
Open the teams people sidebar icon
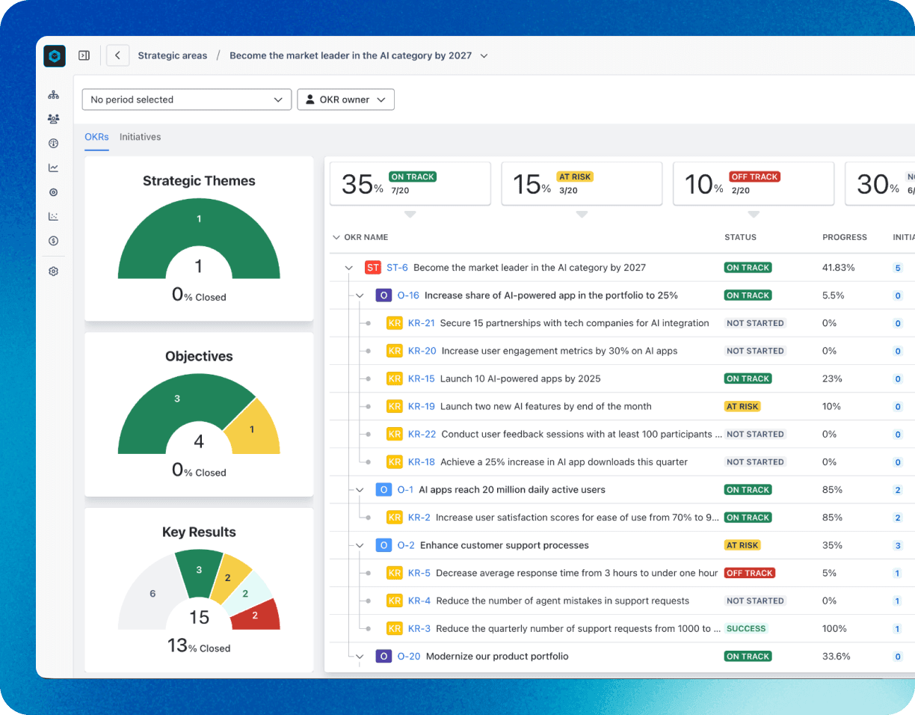pyautogui.click(x=53, y=119)
